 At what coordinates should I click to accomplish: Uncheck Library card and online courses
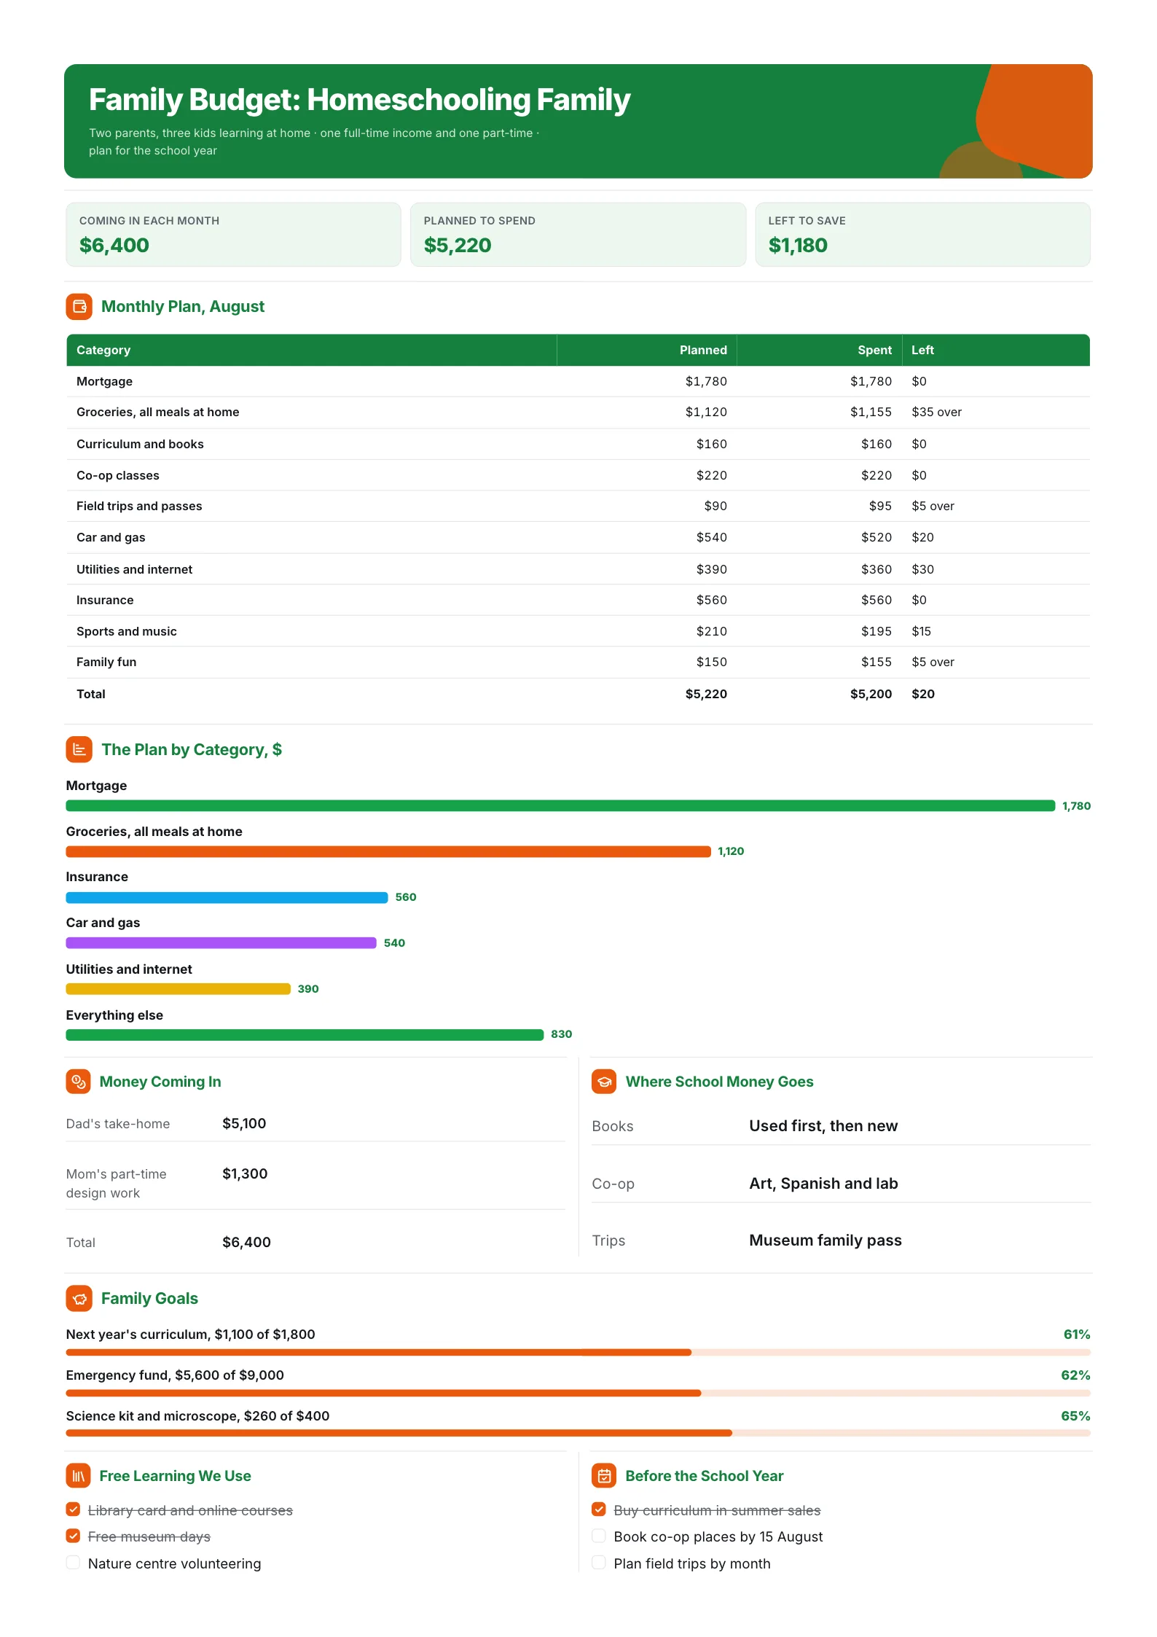click(x=73, y=1509)
